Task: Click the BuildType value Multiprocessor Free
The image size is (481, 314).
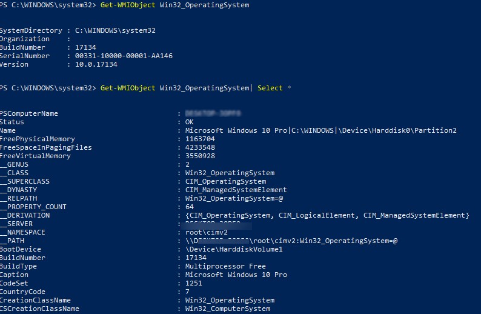Action: 225,266
